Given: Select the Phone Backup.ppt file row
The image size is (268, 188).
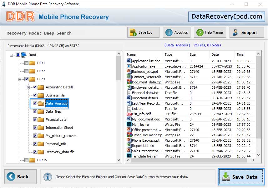Looking at the screenshot, I should pyautogui.click(x=191, y=140).
